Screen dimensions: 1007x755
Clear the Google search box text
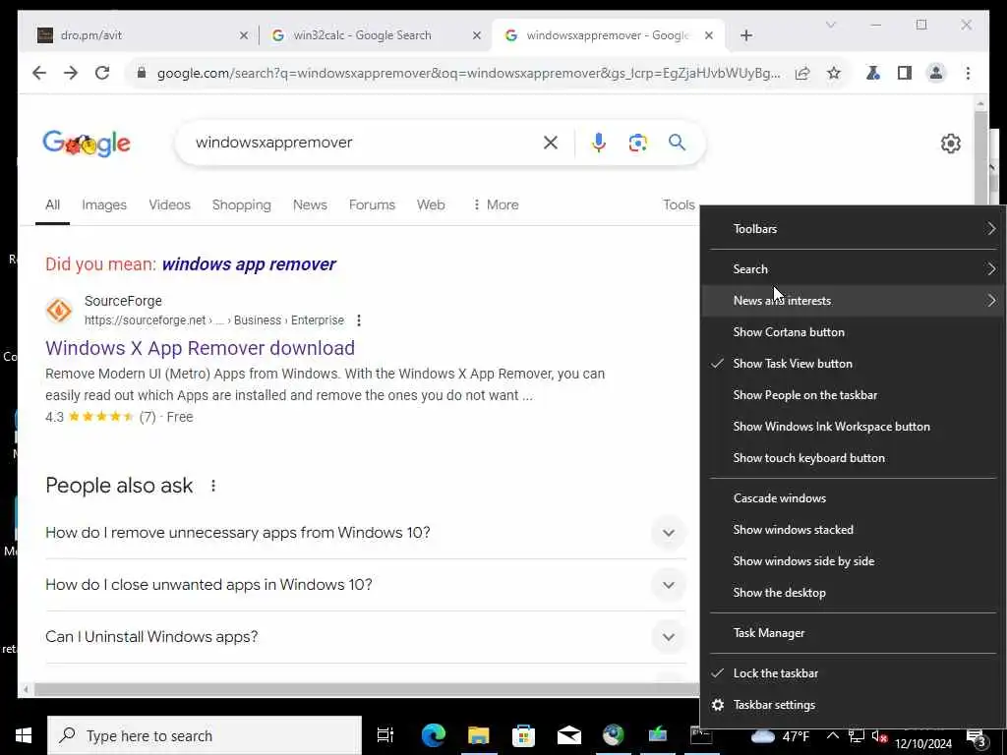pyautogui.click(x=551, y=143)
